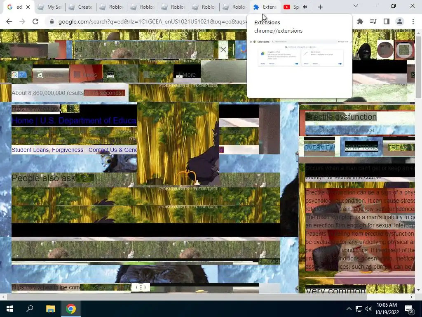The image size is (422, 317).
Task: Select the All search filter
Action: (x=19, y=75)
